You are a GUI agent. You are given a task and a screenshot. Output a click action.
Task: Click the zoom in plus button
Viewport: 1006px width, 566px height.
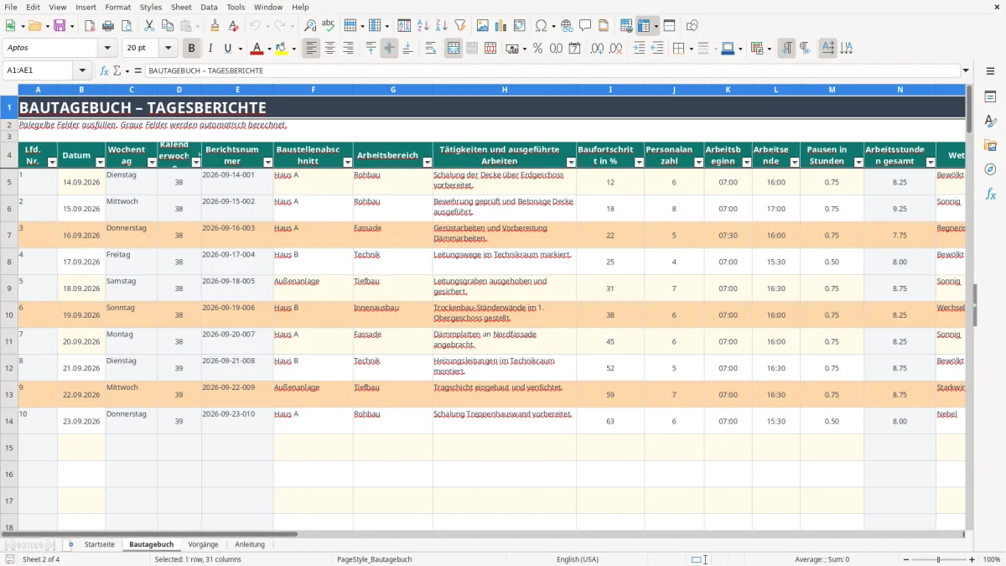[x=973, y=559]
